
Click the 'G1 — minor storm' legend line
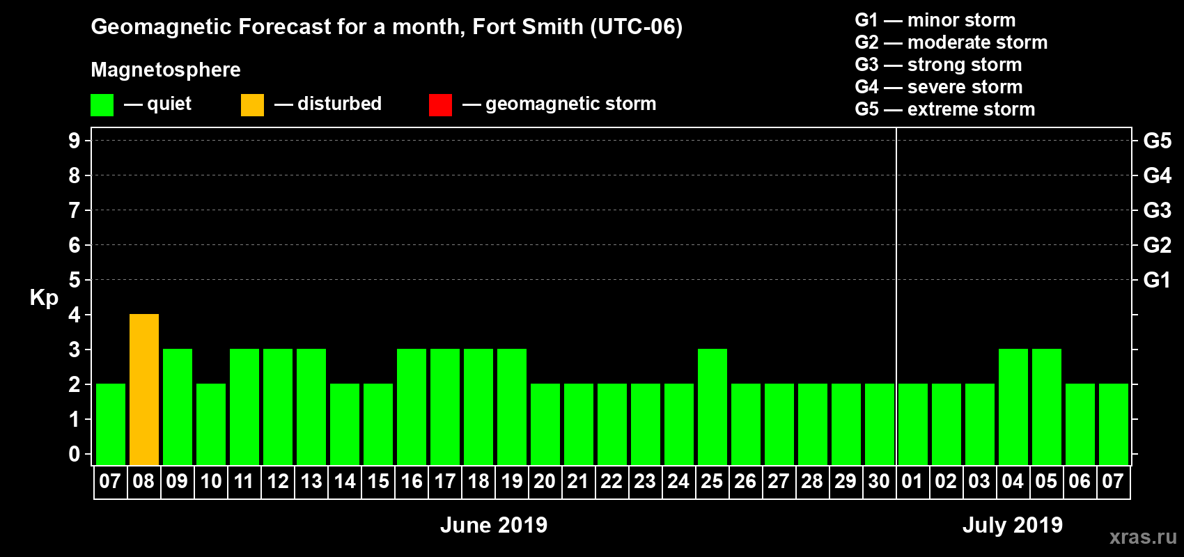(x=935, y=20)
